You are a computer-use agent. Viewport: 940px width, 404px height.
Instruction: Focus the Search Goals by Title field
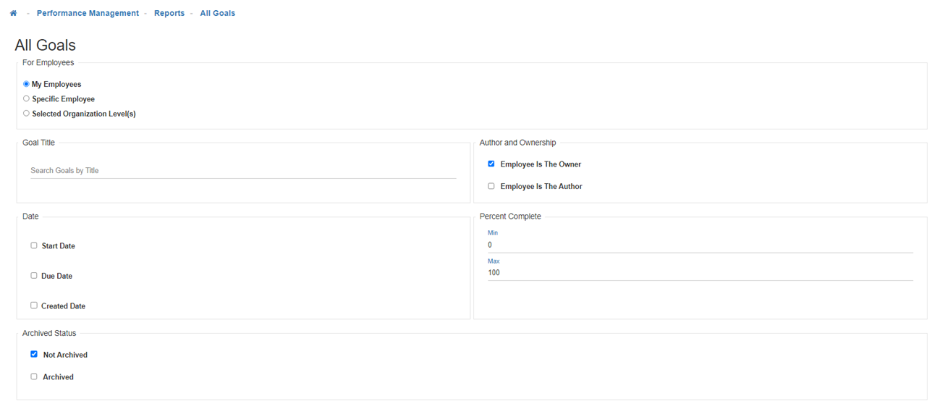242,171
